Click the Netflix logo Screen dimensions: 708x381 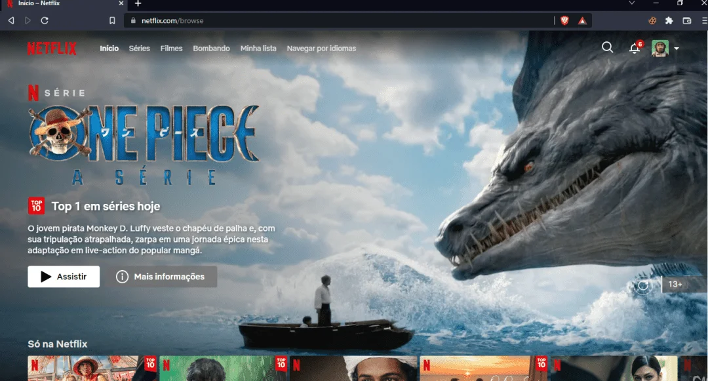tap(52, 49)
